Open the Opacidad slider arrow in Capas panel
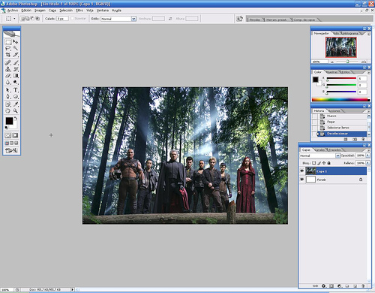 [x=367, y=156]
